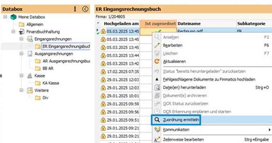Open the KA Kassa folder
Screen dimensions: 272x143
[51, 83]
